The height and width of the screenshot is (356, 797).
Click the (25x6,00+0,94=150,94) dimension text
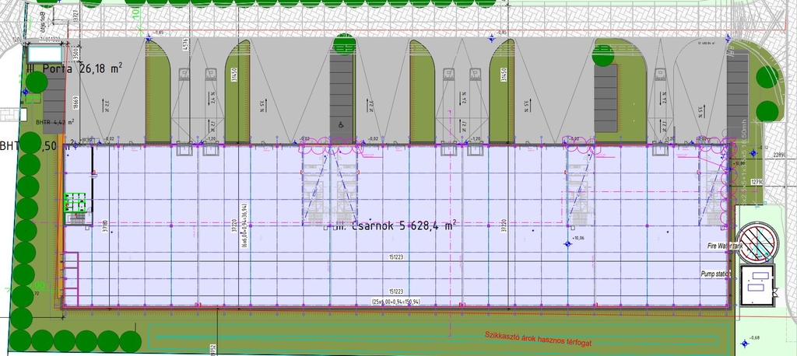coord(395,302)
